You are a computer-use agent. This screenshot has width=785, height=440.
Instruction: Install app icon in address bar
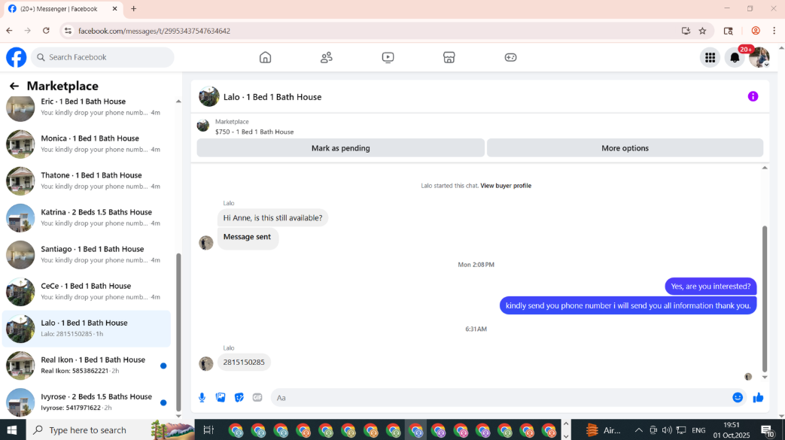tap(686, 31)
